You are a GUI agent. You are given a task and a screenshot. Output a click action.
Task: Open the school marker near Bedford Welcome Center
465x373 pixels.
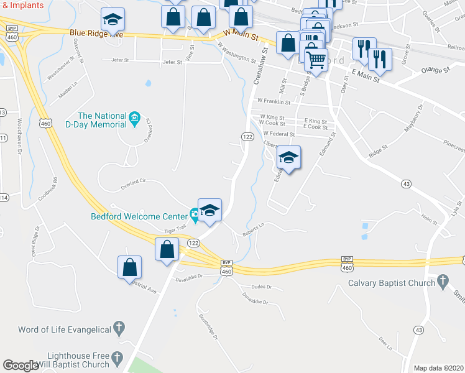pyautogui.click(x=209, y=211)
